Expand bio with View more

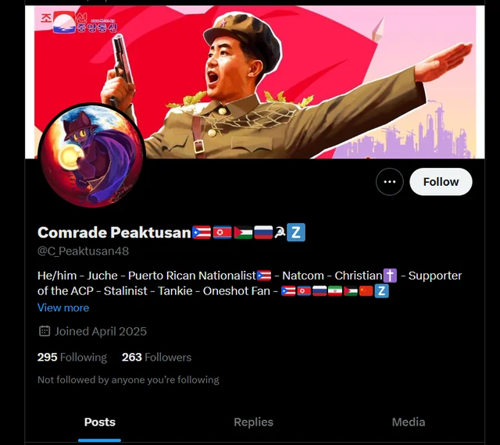point(63,308)
